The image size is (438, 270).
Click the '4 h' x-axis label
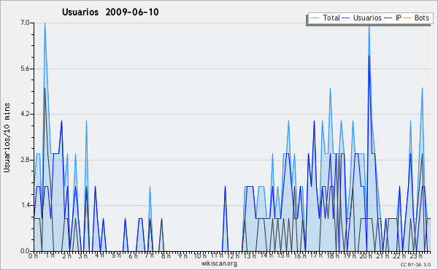click(99, 255)
